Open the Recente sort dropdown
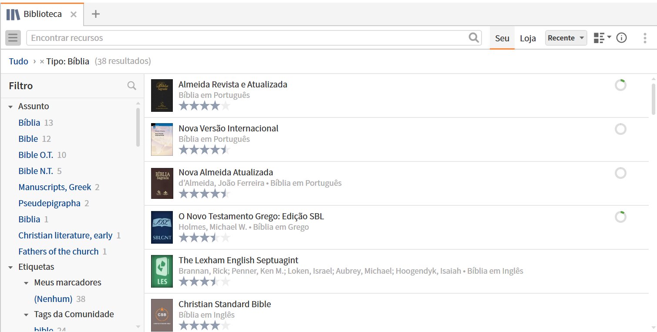Viewport: 657px width, 332px height. click(x=566, y=38)
